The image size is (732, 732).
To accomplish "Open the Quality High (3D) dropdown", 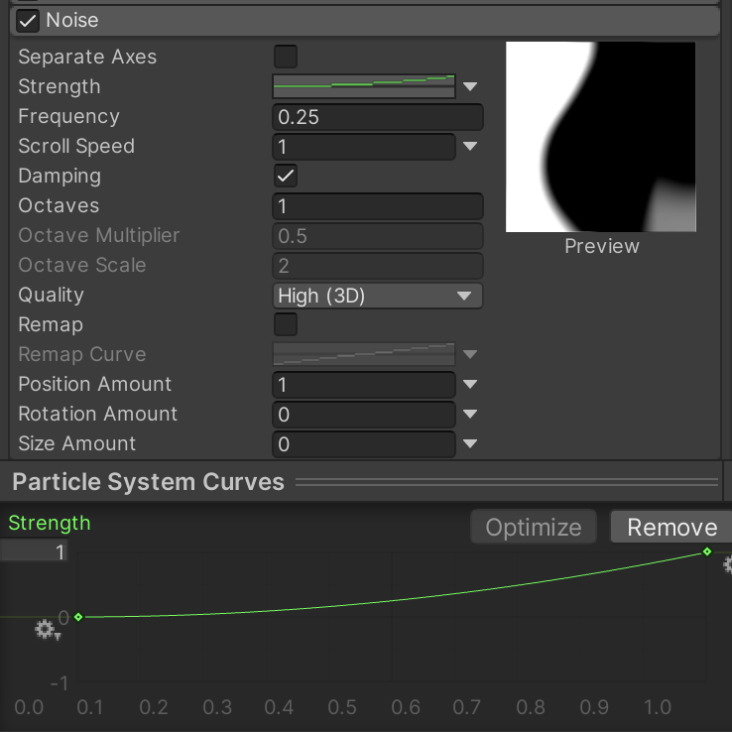I will 377,296.
